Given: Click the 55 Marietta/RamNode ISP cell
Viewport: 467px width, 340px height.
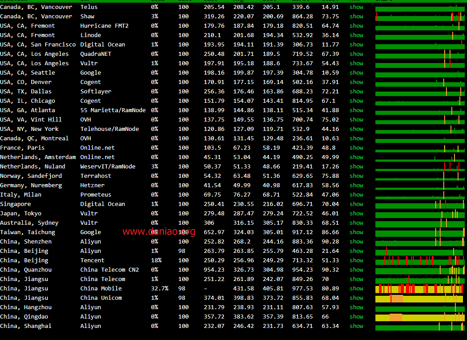Looking at the screenshot, I should click(x=113, y=110).
